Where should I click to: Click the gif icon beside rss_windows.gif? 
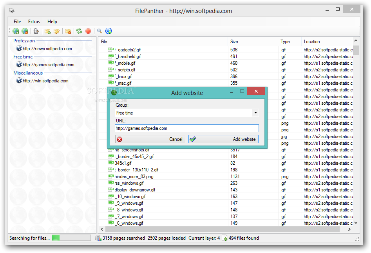(x=111, y=182)
